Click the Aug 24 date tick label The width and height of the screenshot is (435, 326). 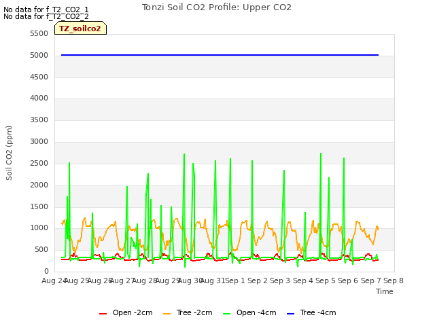tap(54, 280)
